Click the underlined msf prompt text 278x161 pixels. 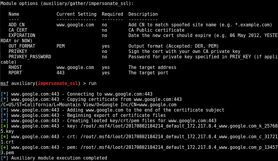[4, 83]
